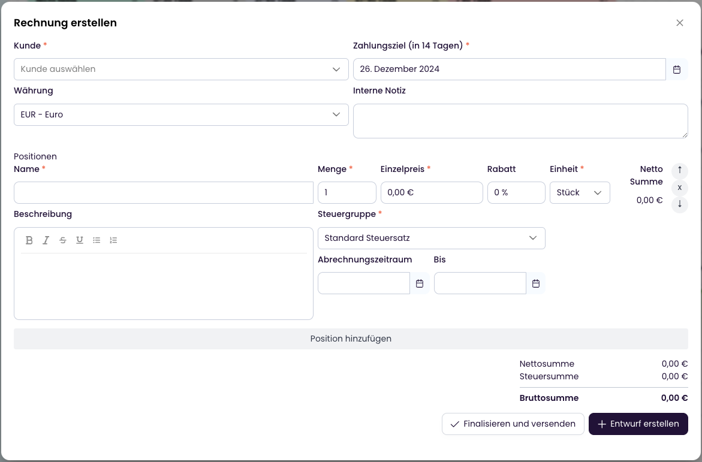Open the Währung EUR - Euro dropdown

point(181,114)
